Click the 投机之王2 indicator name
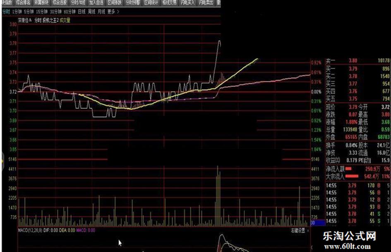 (50, 20)
